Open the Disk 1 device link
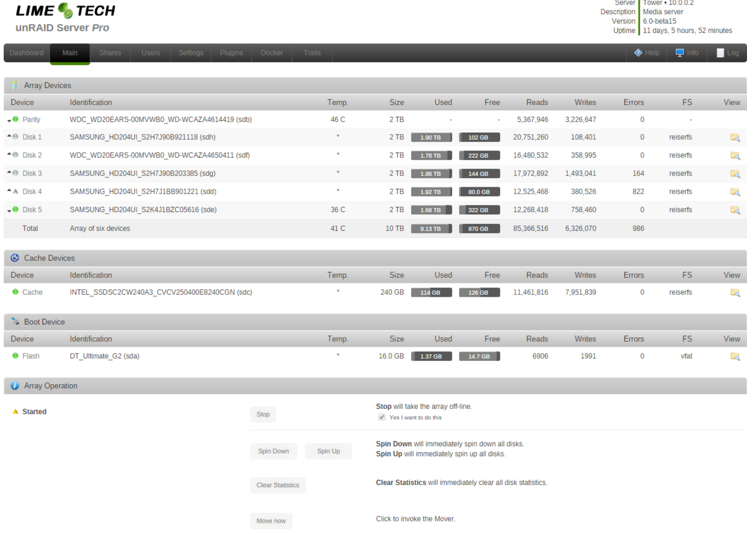The image size is (747, 541). (x=32, y=137)
